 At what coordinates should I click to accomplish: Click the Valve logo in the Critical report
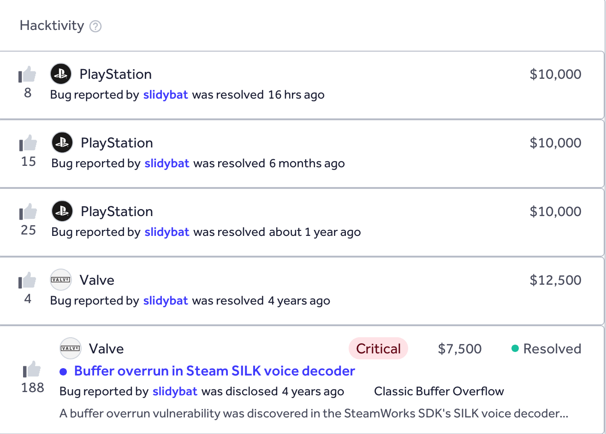(x=71, y=349)
